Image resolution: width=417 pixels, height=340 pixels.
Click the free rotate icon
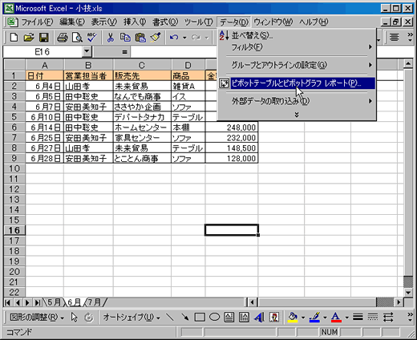point(89,318)
